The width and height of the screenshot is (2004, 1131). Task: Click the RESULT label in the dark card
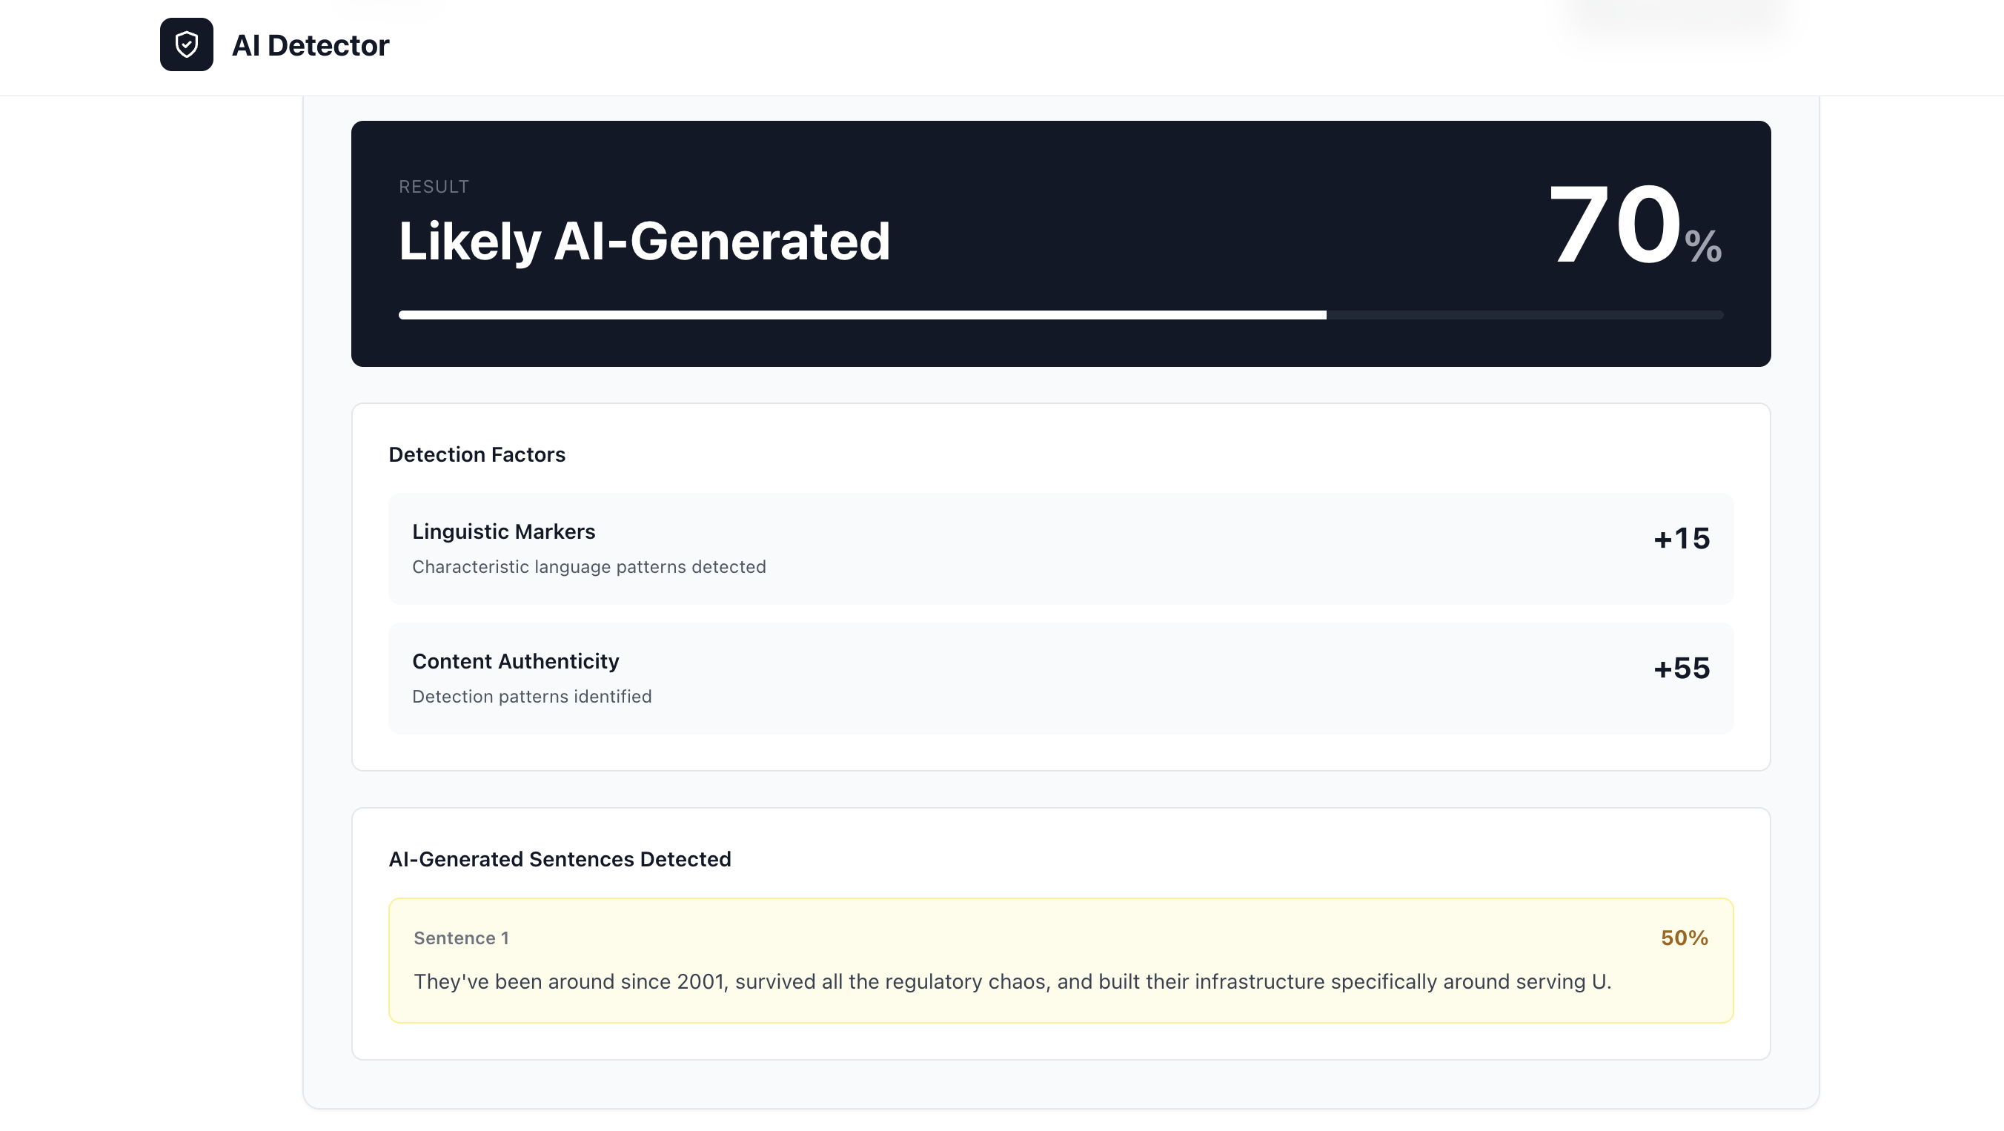point(434,186)
